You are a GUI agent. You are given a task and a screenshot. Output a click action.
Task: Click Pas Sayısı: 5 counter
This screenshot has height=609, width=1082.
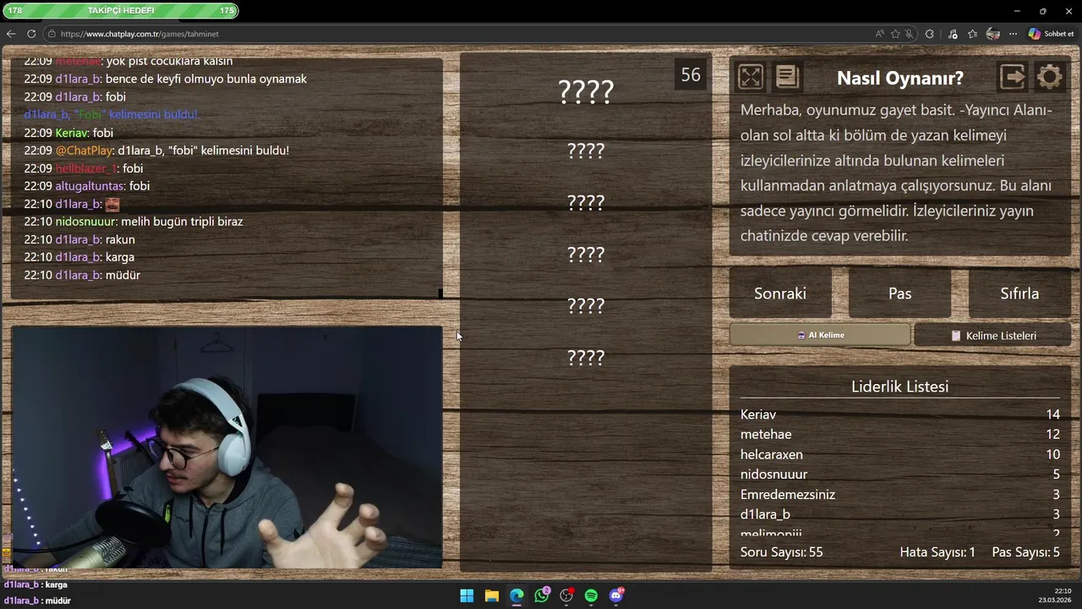1025,552
